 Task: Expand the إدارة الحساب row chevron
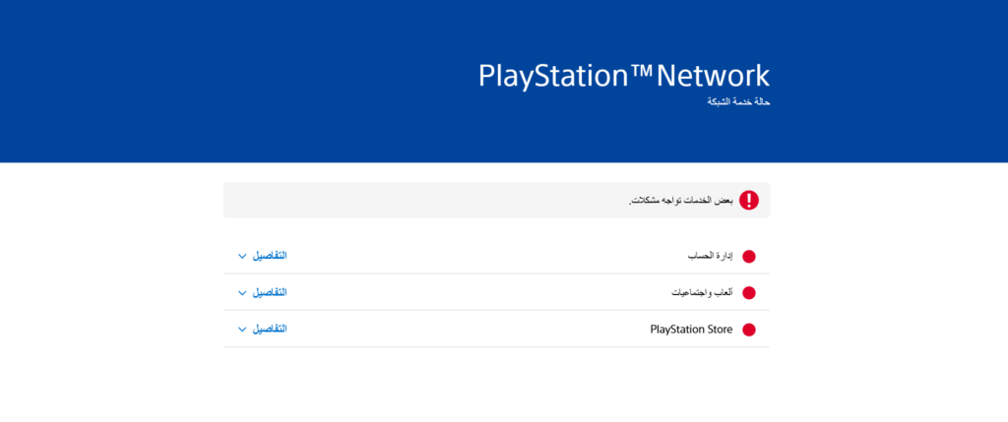pos(242,257)
